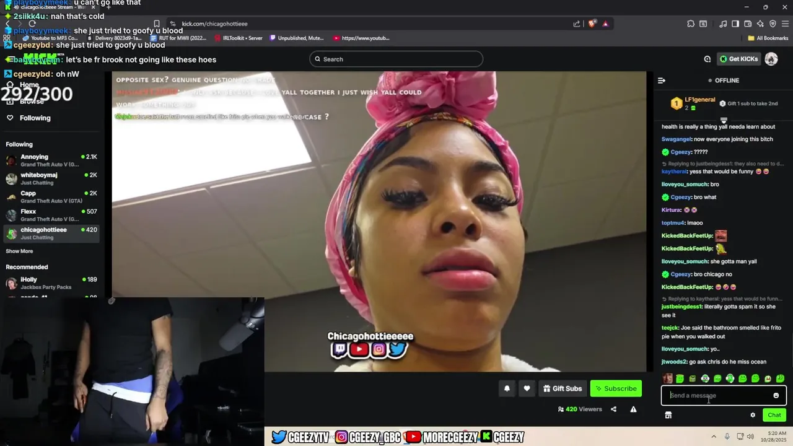The height and width of the screenshot is (446, 793).
Task: Open the Capp channel in the sidebar
Action: click(x=51, y=197)
